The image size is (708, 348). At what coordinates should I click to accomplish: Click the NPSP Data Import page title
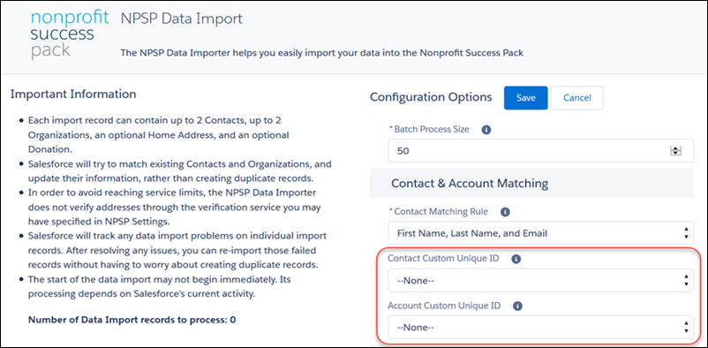pos(182,19)
